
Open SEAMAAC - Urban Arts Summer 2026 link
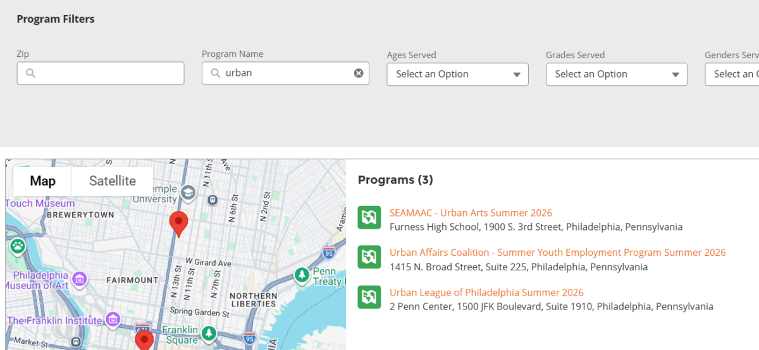[471, 213]
